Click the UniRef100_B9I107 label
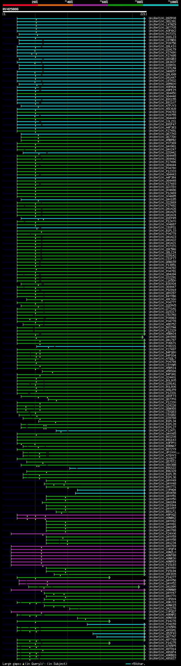The height and width of the screenshot is (666, 181). tap(162, 102)
